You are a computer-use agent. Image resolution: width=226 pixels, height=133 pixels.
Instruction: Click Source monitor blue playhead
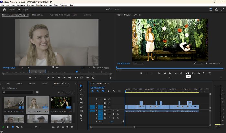[77, 71]
